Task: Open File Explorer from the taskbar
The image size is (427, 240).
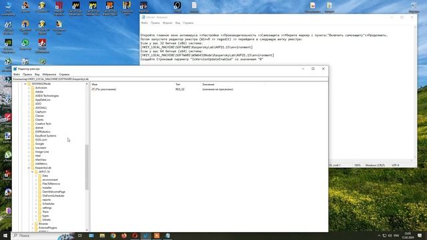Action: point(102,235)
